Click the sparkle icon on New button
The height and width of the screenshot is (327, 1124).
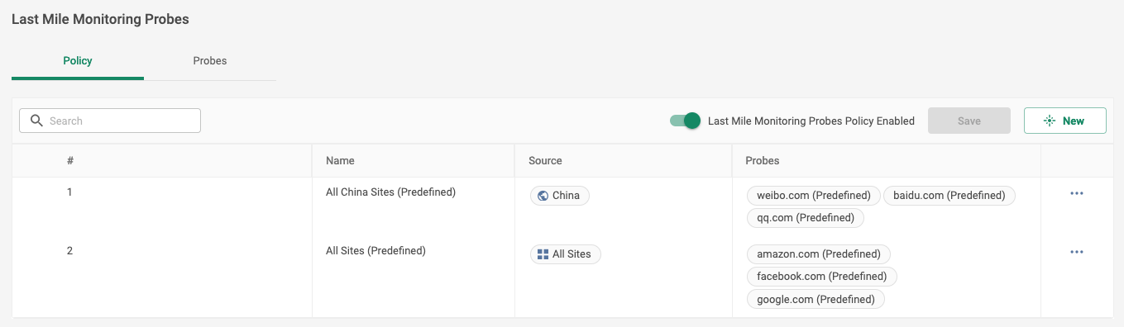[x=1050, y=121]
